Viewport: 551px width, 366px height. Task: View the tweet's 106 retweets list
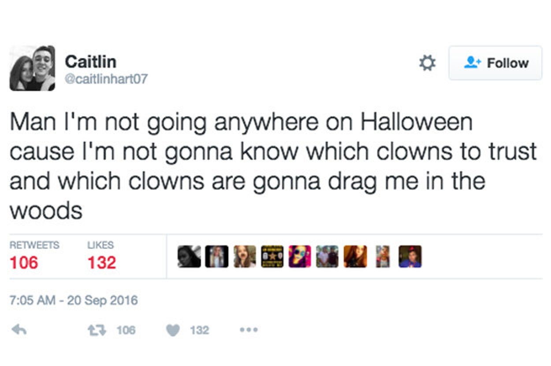(x=24, y=263)
